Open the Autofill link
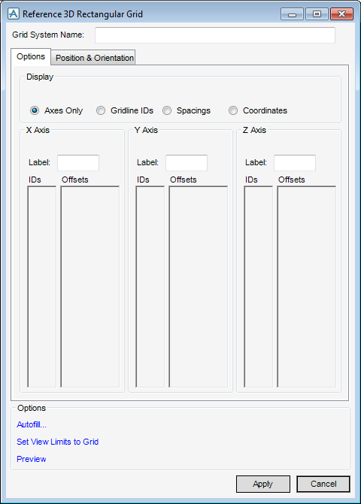 (32, 424)
